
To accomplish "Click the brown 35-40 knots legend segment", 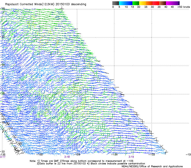I will click(163, 3).
